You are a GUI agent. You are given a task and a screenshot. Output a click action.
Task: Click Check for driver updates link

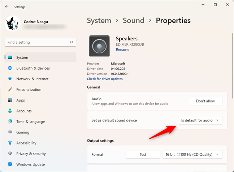(x=105, y=79)
